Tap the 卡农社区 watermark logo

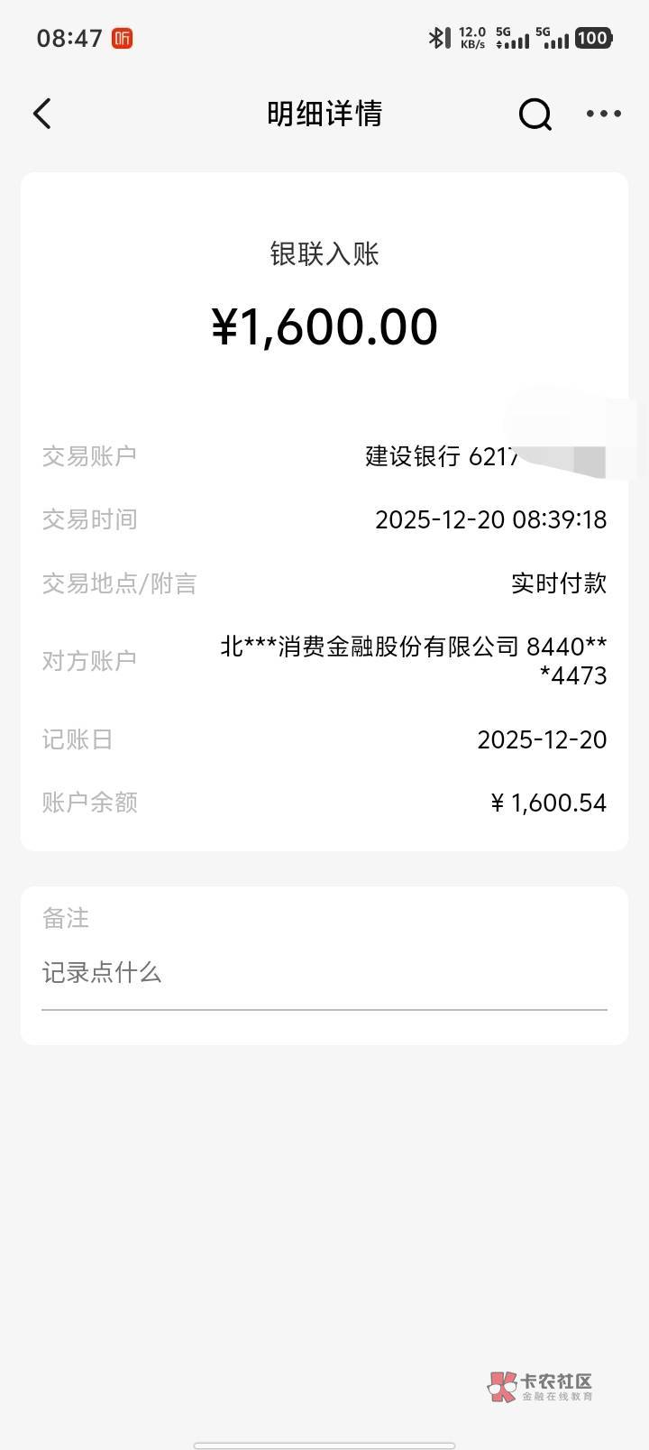[541, 1386]
